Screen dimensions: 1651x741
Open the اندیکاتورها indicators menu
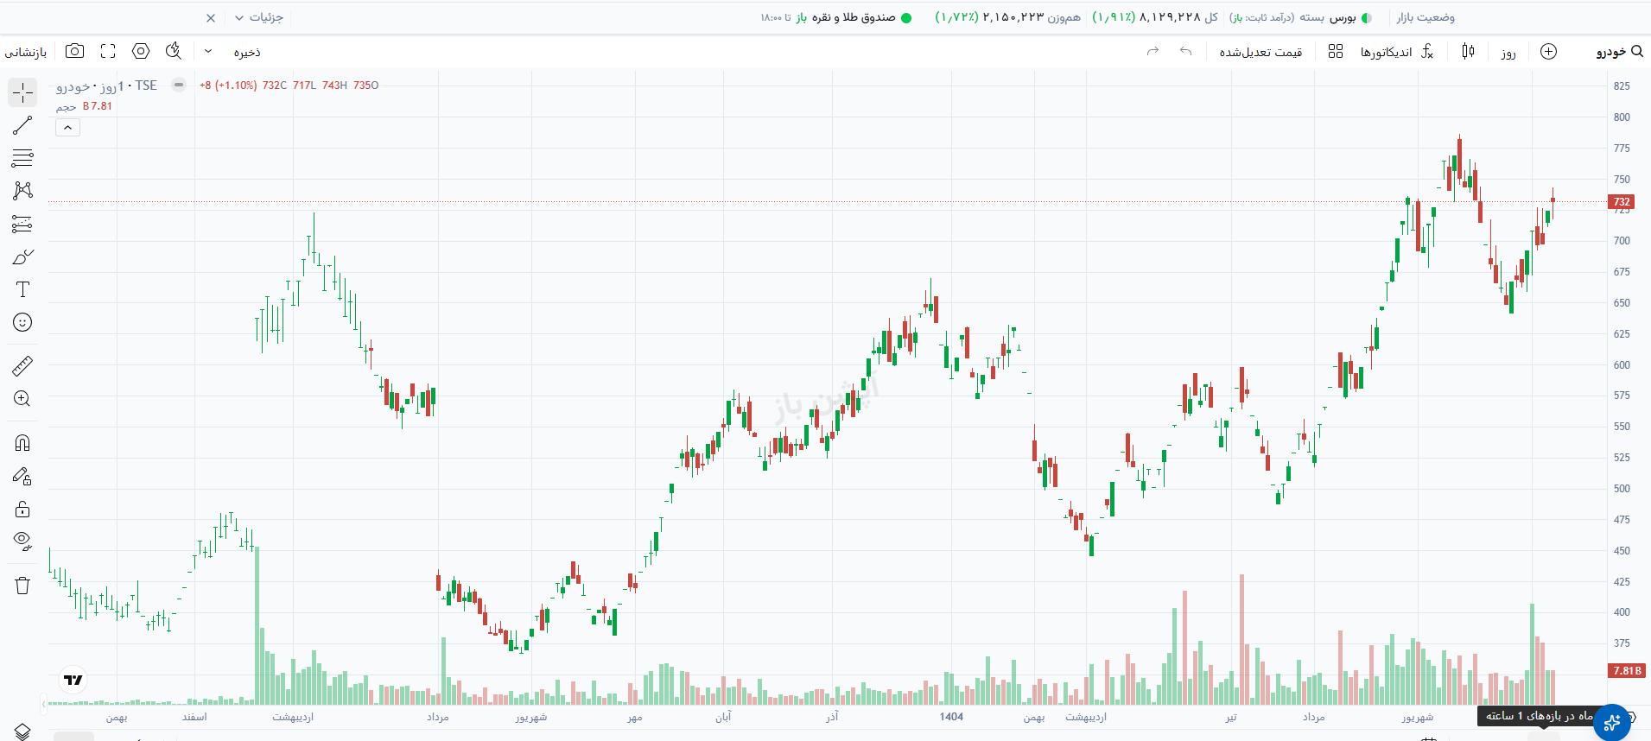(x=1397, y=52)
